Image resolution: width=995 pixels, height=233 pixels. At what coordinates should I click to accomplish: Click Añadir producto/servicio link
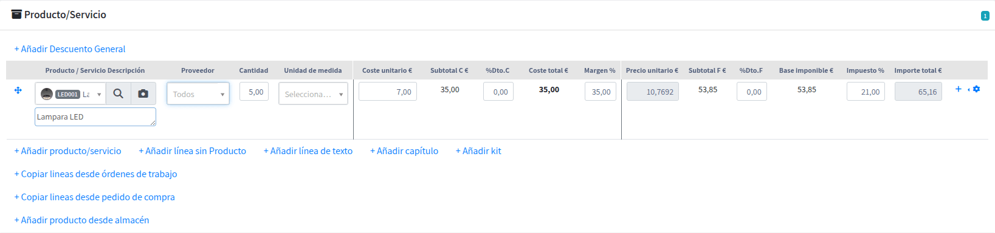click(x=67, y=151)
